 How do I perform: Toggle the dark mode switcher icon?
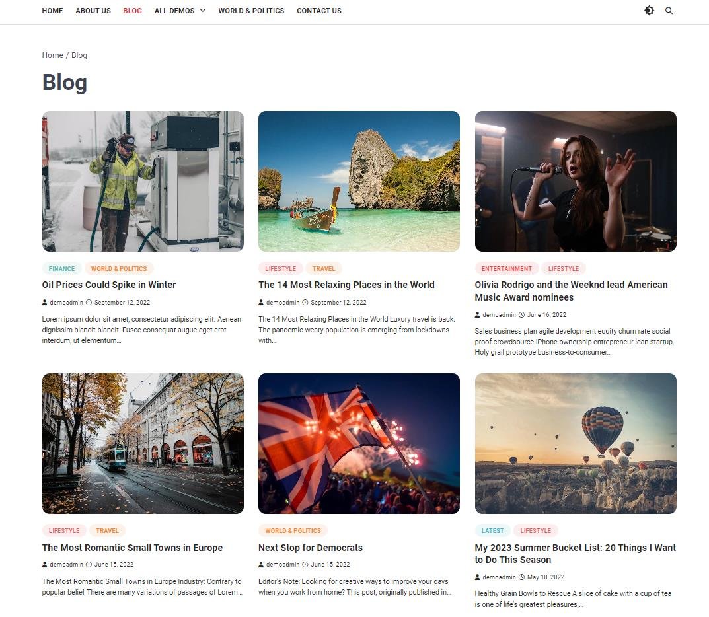coord(649,11)
